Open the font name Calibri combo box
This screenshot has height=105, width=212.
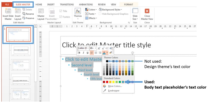click(83, 48)
